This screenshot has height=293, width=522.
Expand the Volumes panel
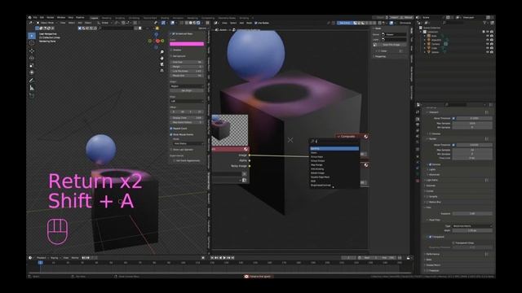[431, 186]
